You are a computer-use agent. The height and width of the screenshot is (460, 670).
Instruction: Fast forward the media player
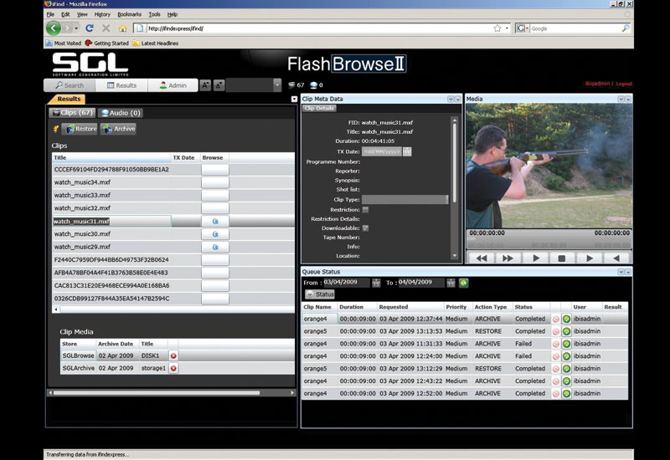[x=508, y=258]
